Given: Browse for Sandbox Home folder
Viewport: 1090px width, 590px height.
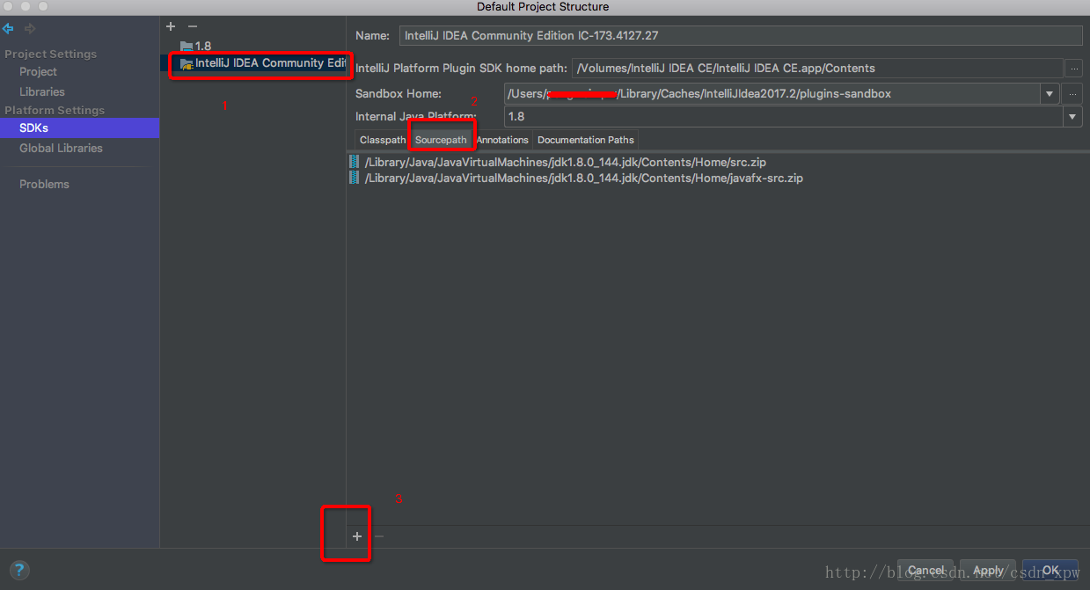Looking at the screenshot, I should [x=1073, y=93].
